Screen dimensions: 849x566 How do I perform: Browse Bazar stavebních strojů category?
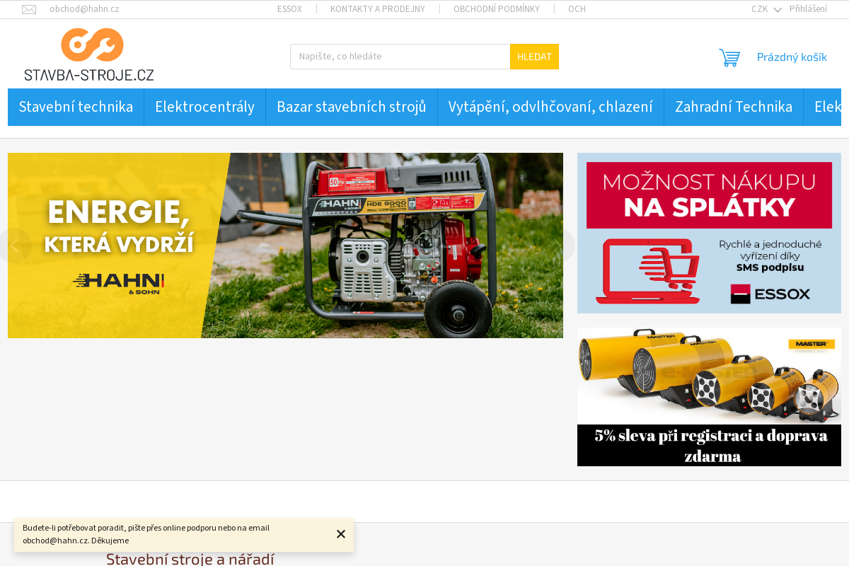tap(352, 107)
